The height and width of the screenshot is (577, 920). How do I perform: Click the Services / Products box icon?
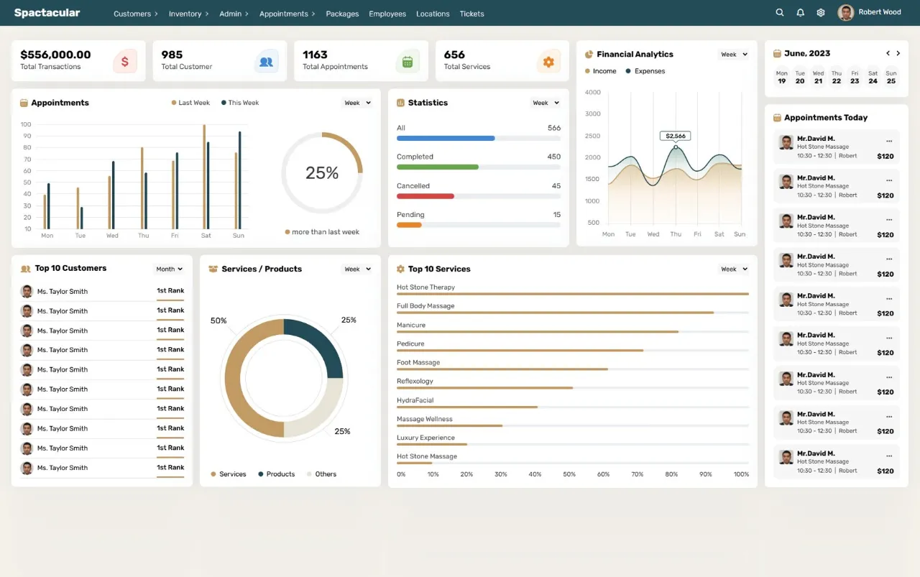click(x=213, y=269)
